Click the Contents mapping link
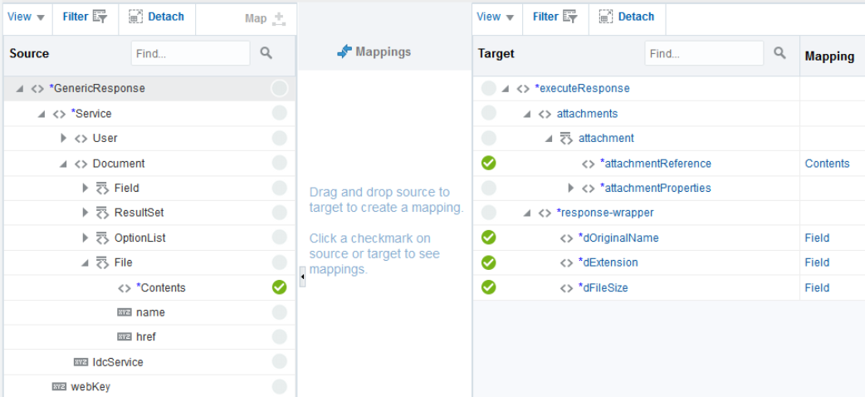The height and width of the screenshot is (397, 865). click(827, 164)
